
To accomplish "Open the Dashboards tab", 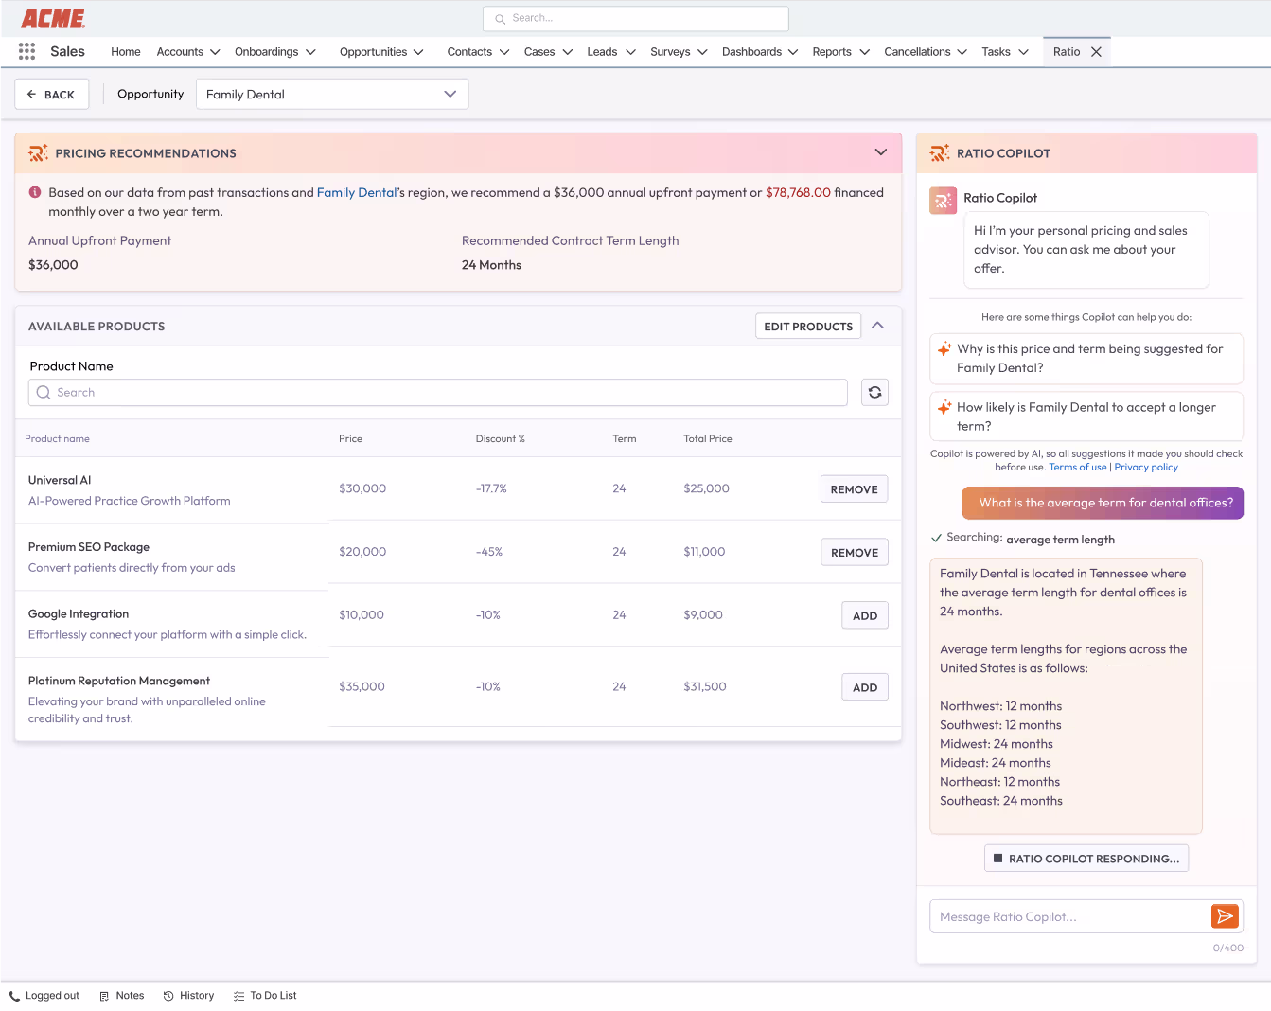I will (x=751, y=52).
